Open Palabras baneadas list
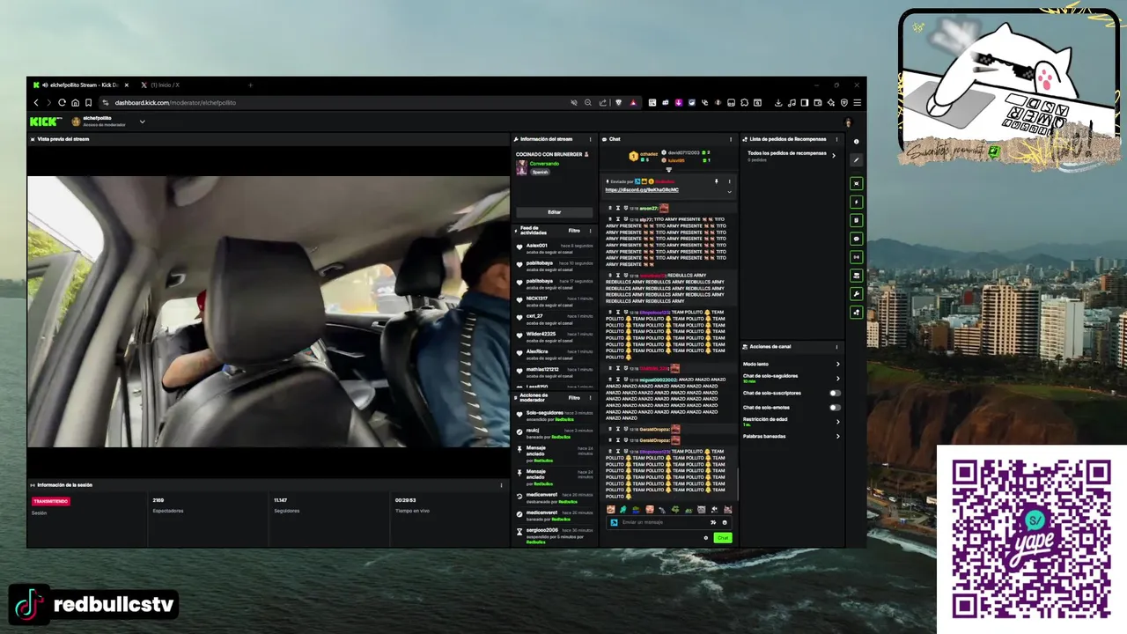The height and width of the screenshot is (634, 1127). 792,436
